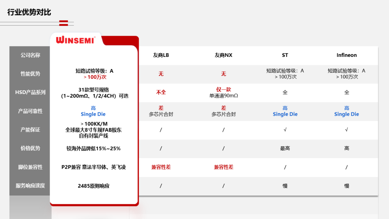The width and height of the screenshot is (389, 219).
Task: Click the 公司名称 row header
Action: click(x=30, y=55)
